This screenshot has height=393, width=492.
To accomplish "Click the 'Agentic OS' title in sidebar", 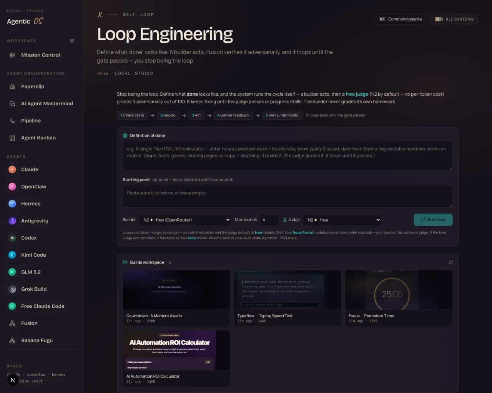I will coord(25,21).
